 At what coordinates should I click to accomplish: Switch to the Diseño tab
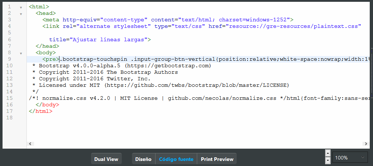[144, 159]
